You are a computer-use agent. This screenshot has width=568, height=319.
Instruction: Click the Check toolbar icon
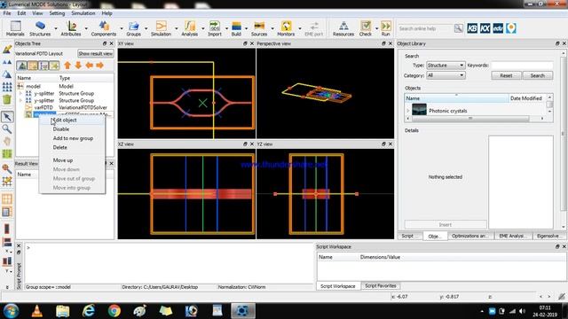pyautogui.click(x=366, y=28)
